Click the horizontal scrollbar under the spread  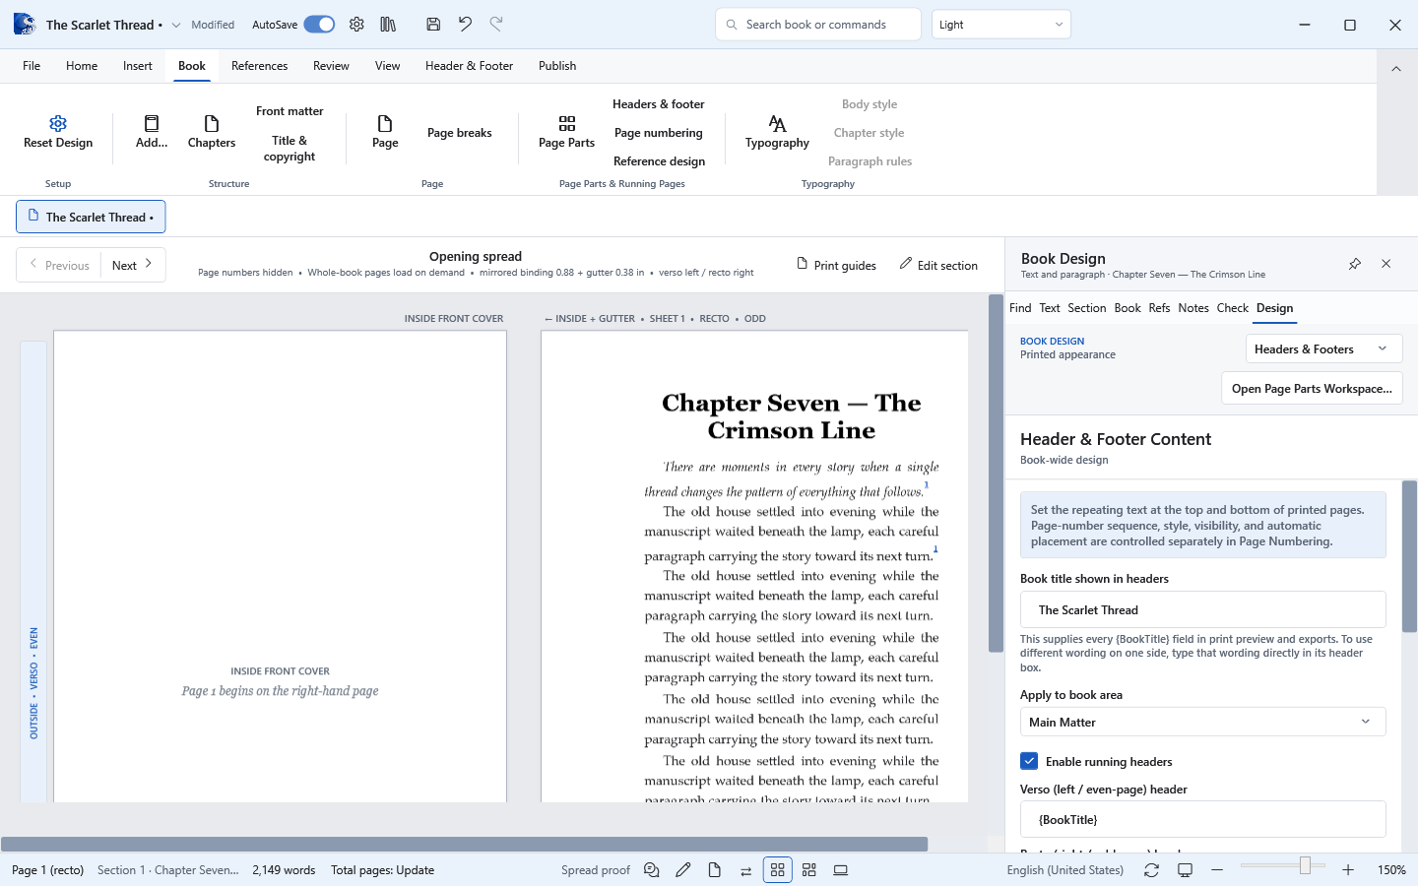464,844
